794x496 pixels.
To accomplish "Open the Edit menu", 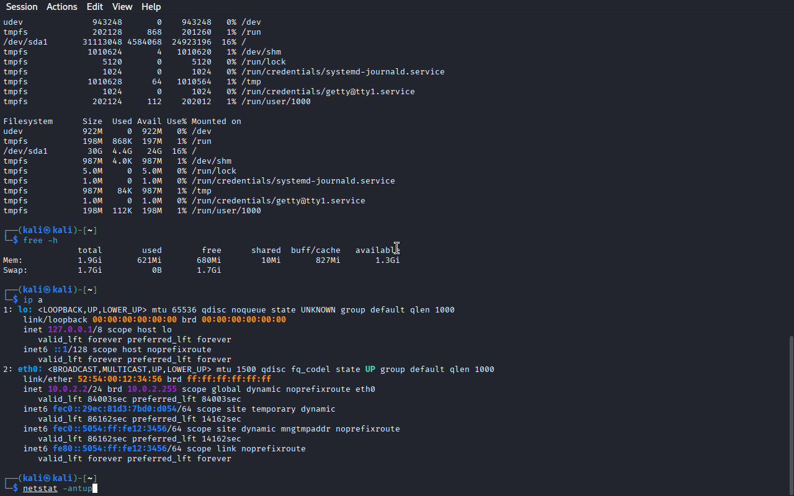I will (x=95, y=7).
